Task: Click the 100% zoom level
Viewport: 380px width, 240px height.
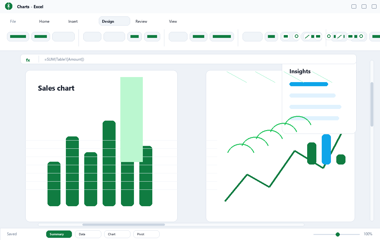Action: [368, 234]
